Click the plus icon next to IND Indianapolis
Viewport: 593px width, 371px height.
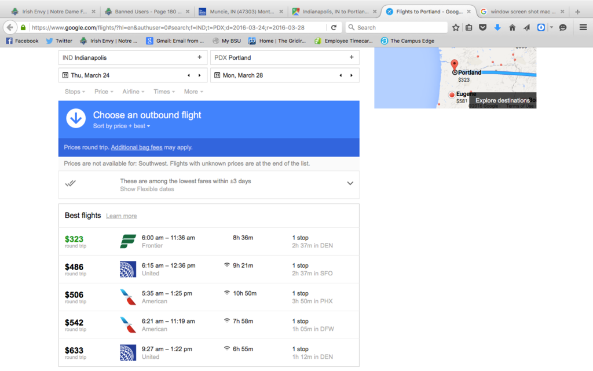(x=199, y=57)
